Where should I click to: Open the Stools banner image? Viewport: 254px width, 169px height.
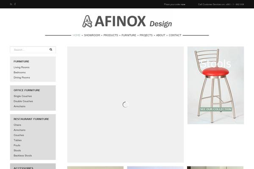215,85
